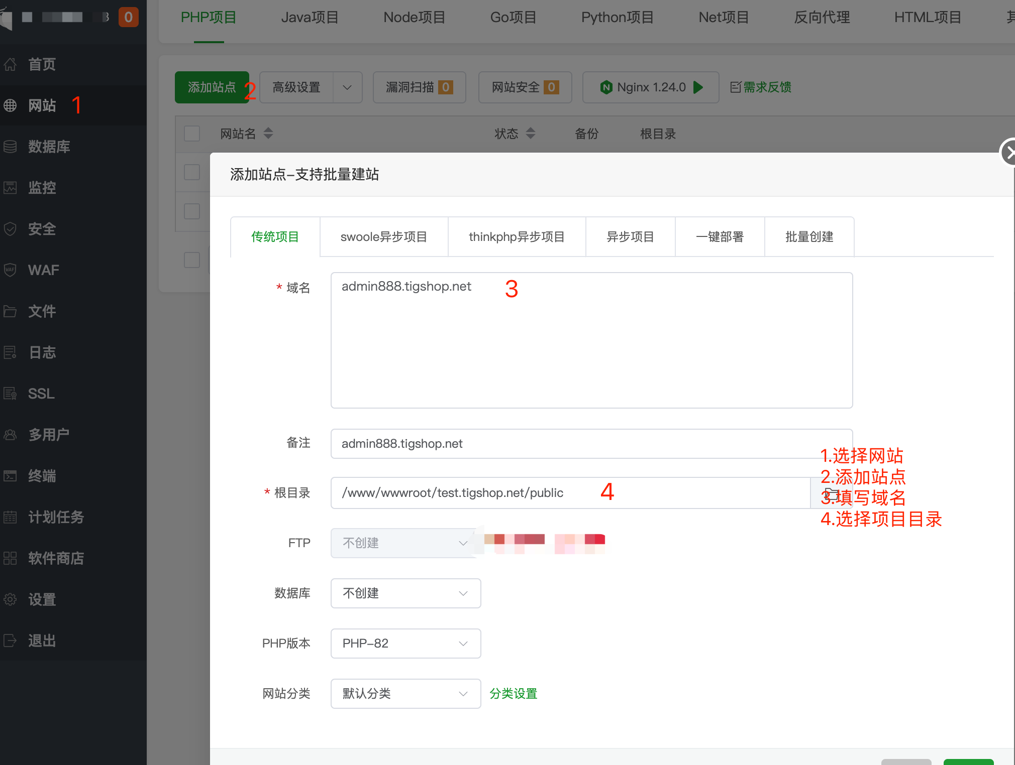Viewport: 1015px width, 765px height.
Task: Click into the 根目录 path field
Action: pos(571,493)
